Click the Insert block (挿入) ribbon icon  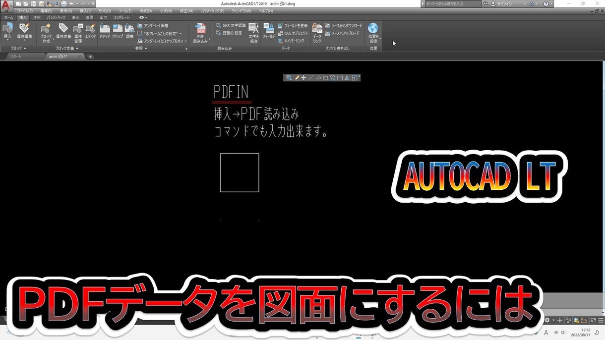coord(7,31)
